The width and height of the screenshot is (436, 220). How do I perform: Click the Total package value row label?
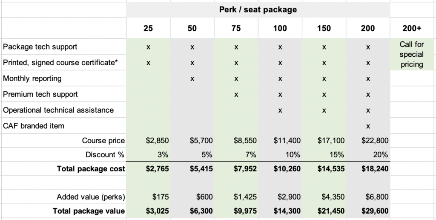point(89,211)
